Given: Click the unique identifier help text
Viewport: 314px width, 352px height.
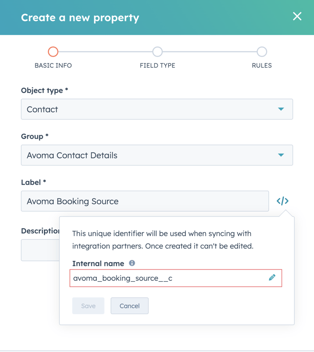Looking at the screenshot, I should [x=163, y=240].
